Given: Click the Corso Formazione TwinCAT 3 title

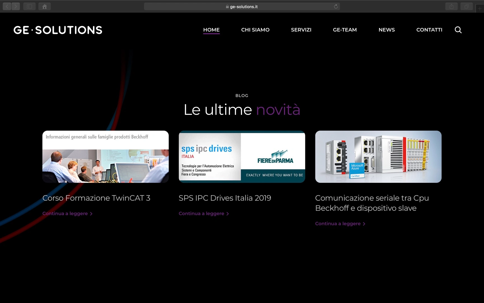Looking at the screenshot, I should coord(96,198).
